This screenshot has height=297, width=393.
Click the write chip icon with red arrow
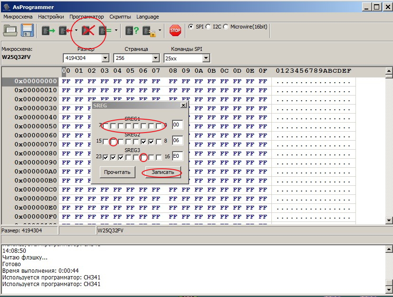coord(64,31)
